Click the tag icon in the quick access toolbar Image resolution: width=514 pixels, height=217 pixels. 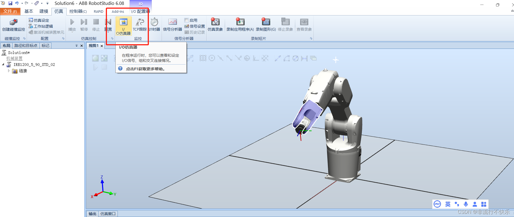pos(37,3)
